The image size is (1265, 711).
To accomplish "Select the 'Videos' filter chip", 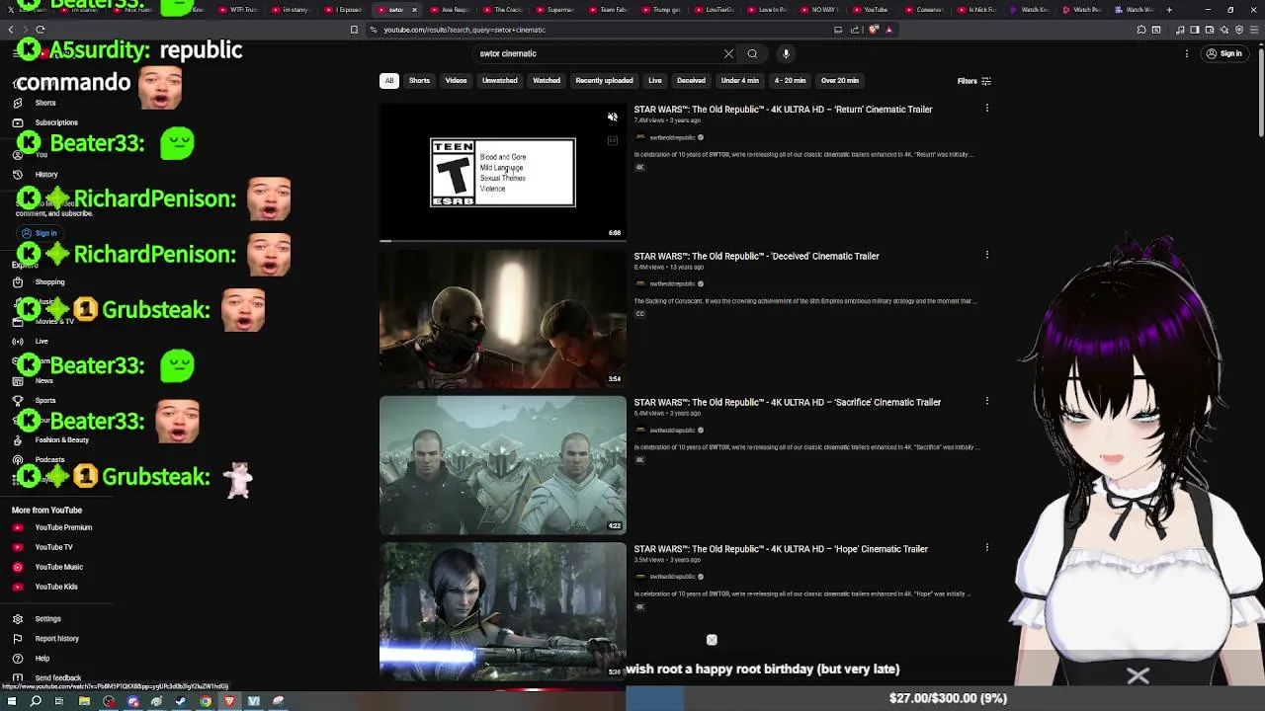I will tap(456, 81).
